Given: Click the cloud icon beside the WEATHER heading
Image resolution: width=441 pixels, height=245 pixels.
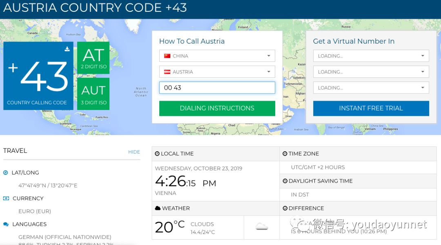Looking at the screenshot, I should 158,208.
